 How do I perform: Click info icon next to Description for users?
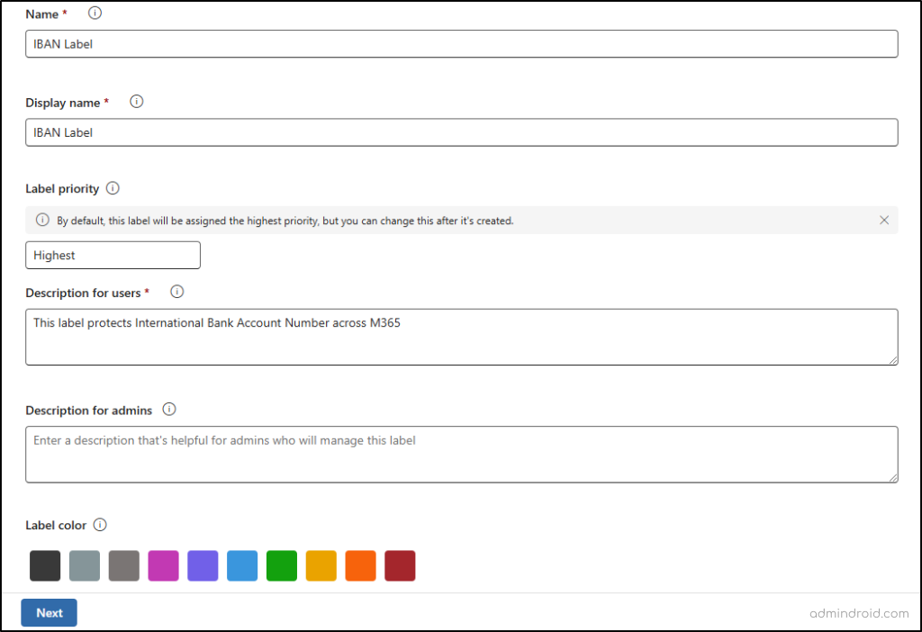[177, 292]
